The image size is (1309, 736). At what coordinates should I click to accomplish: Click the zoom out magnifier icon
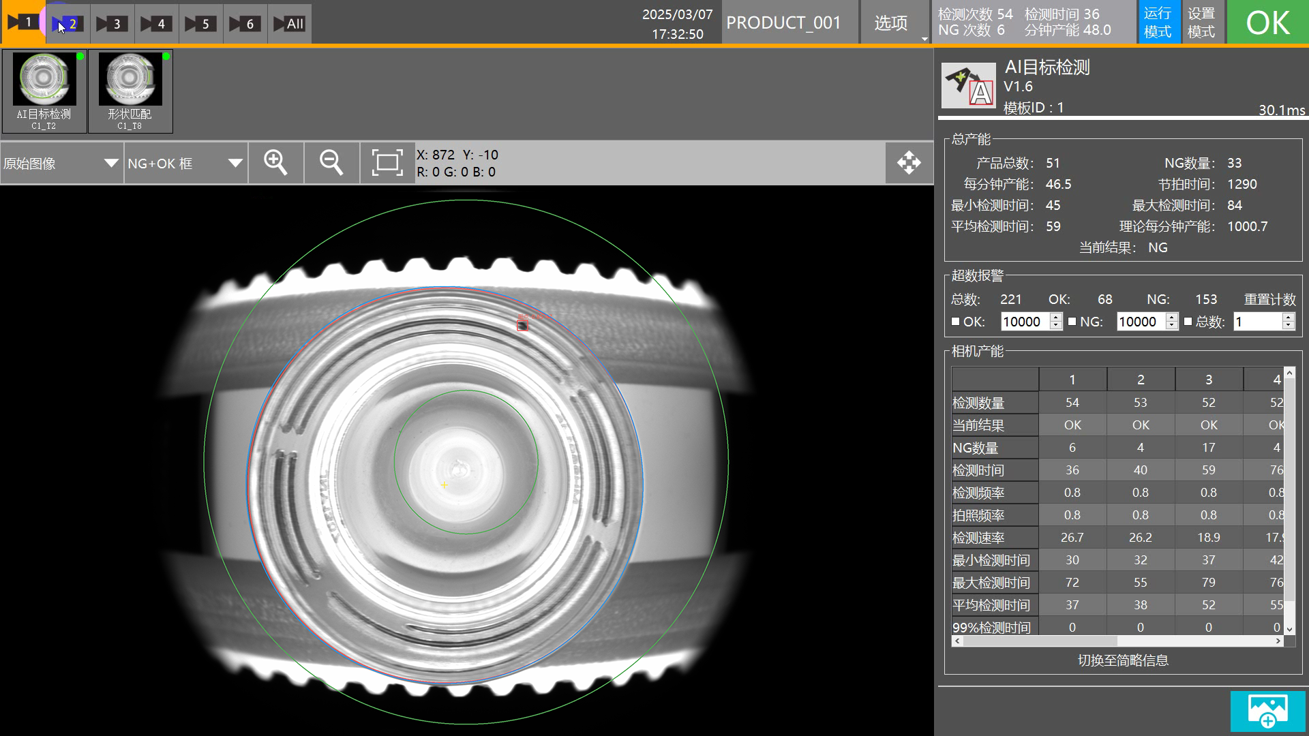(x=331, y=163)
